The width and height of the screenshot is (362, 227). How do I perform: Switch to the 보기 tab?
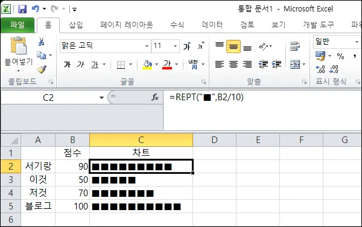coord(278,25)
